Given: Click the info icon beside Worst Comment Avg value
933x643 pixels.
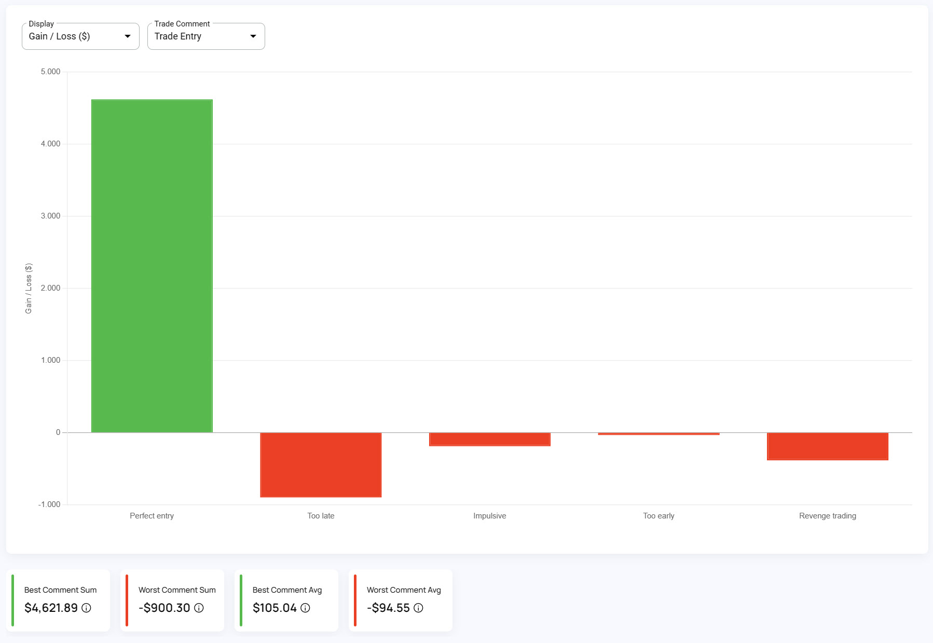Looking at the screenshot, I should (x=418, y=608).
